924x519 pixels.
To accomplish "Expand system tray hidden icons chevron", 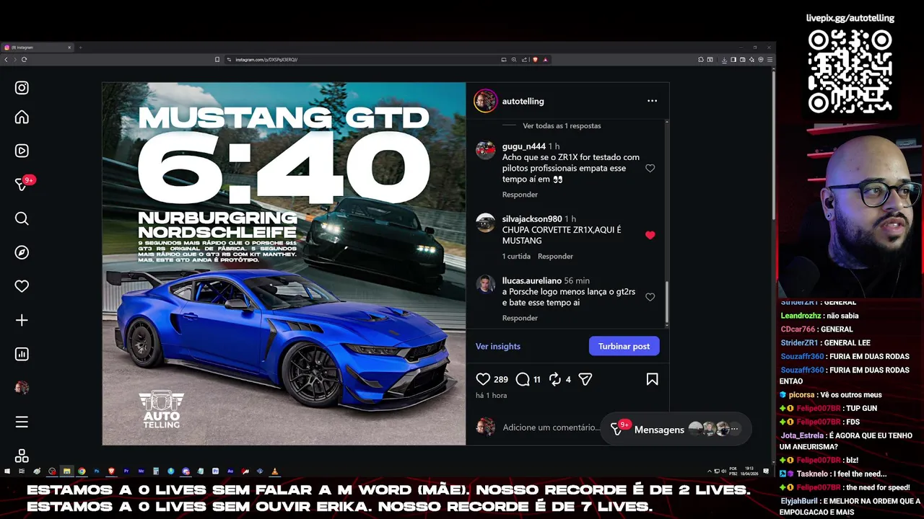I will click(x=710, y=471).
